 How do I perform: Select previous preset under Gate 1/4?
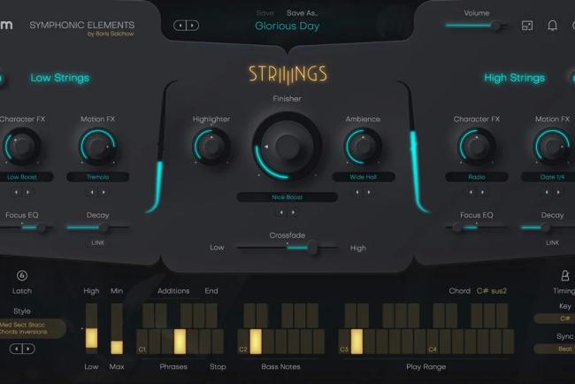(x=547, y=192)
